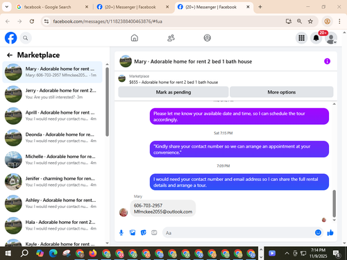The height and width of the screenshot is (260, 347).
Task: Open Deonda's Adorable home chat
Action: point(52,137)
